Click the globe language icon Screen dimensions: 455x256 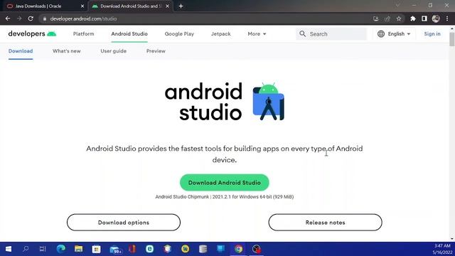[x=381, y=33]
